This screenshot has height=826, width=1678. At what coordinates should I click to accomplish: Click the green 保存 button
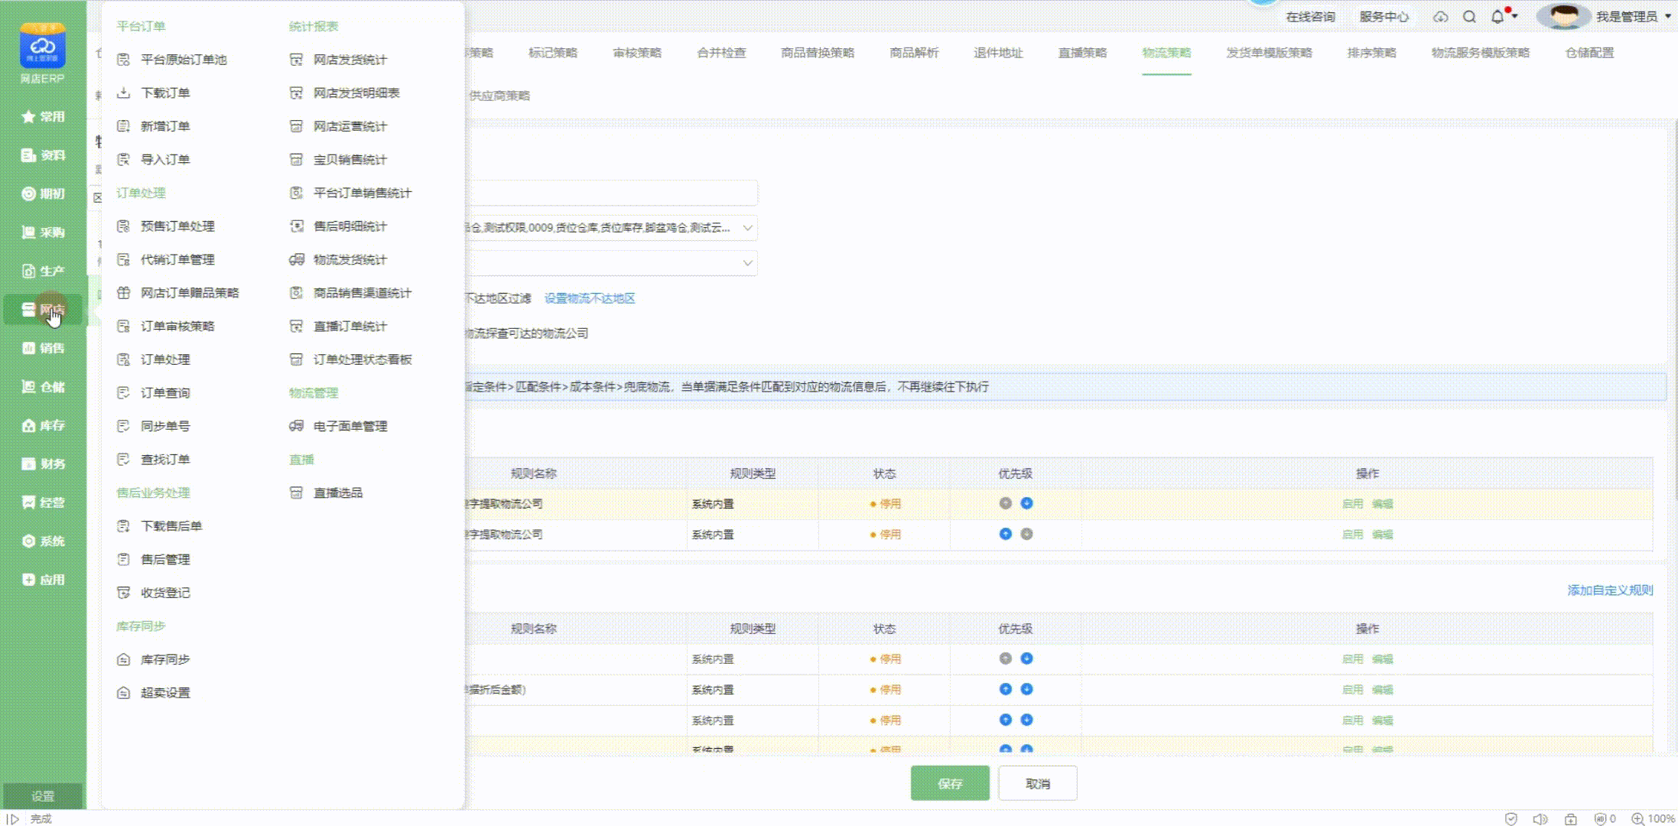(949, 784)
